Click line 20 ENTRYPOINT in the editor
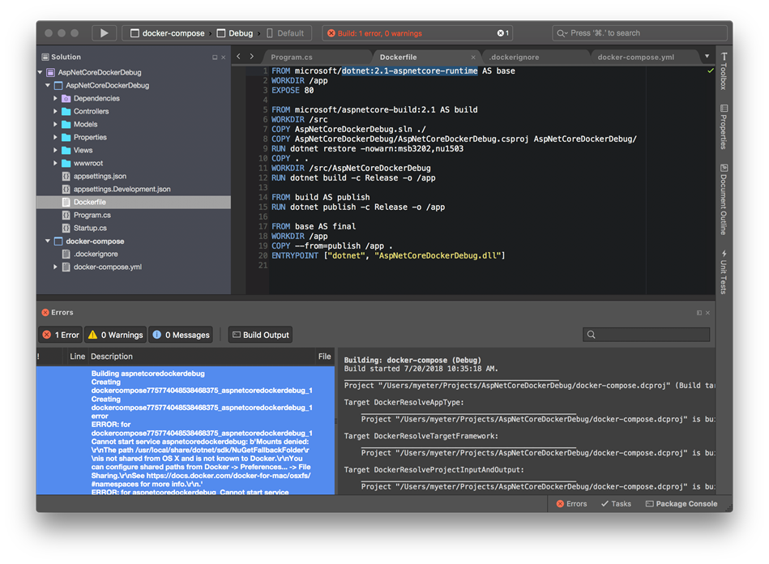769x564 pixels. pos(388,255)
